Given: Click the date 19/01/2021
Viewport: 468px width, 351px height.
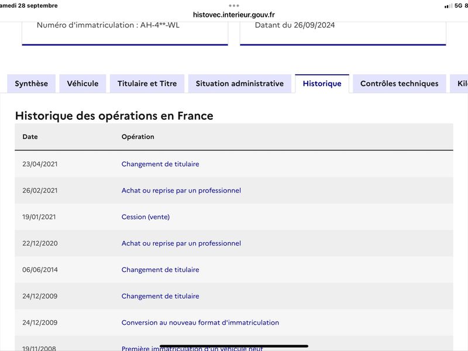Looking at the screenshot, I should [39, 216].
